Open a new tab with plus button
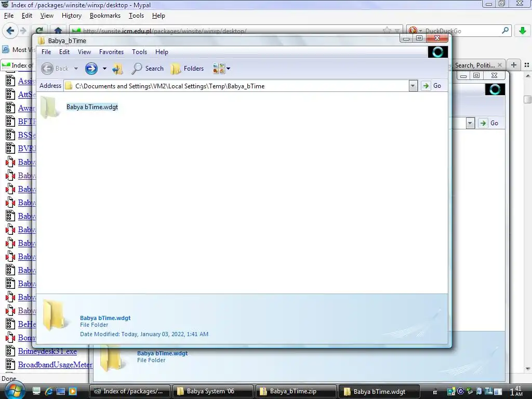Viewport: 532px width, 399px height. [514, 65]
